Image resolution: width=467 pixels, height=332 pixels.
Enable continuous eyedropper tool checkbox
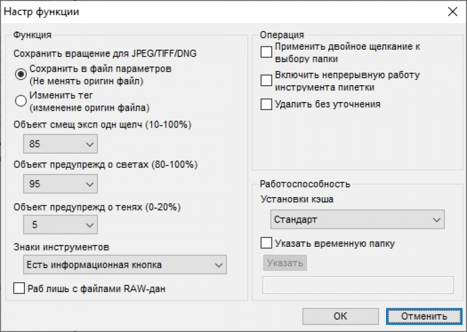[267, 80]
